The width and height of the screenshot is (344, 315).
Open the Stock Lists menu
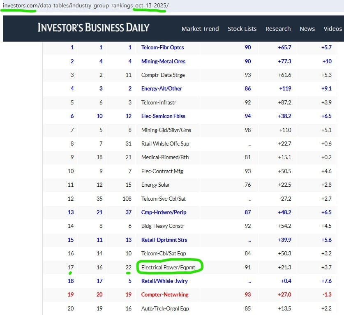click(242, 29)
